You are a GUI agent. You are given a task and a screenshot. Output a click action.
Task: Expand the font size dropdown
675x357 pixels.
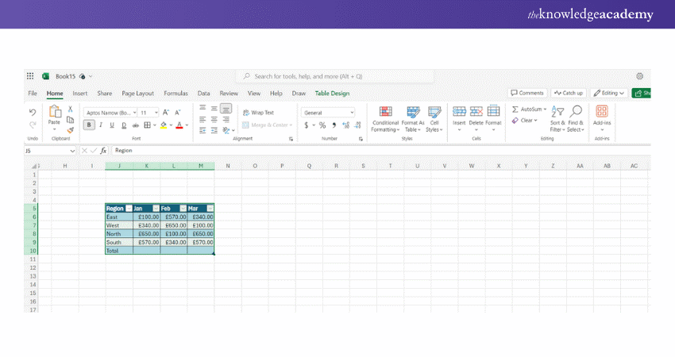point(156,113)
